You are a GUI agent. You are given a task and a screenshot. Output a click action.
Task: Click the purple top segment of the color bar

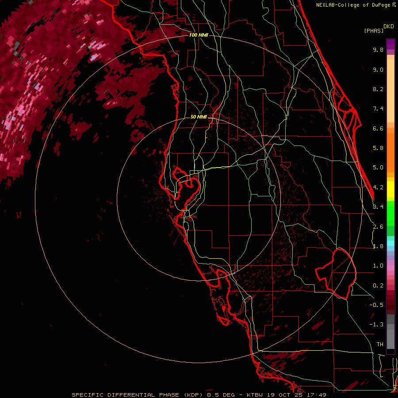[390, 44]
